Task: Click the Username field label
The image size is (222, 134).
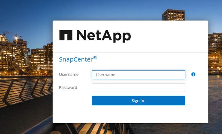Action: 69,75
